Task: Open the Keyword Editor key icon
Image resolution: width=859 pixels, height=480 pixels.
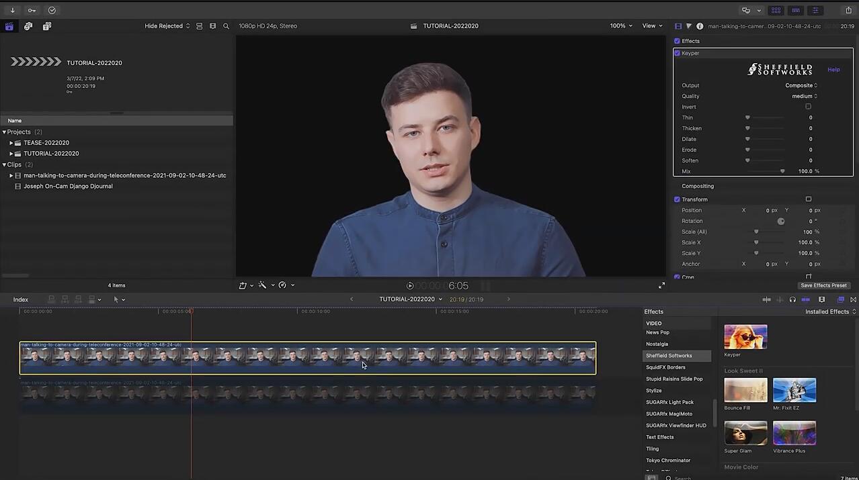Action: tap(32, 10)
